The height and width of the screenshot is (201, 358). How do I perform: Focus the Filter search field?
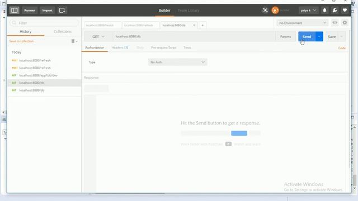pyautogui.click(x=44, y=23)
